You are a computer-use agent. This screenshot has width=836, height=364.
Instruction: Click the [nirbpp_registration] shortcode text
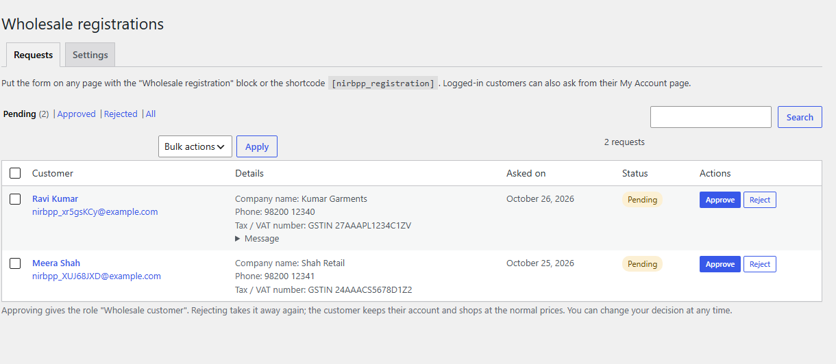[x=382, y=83]
